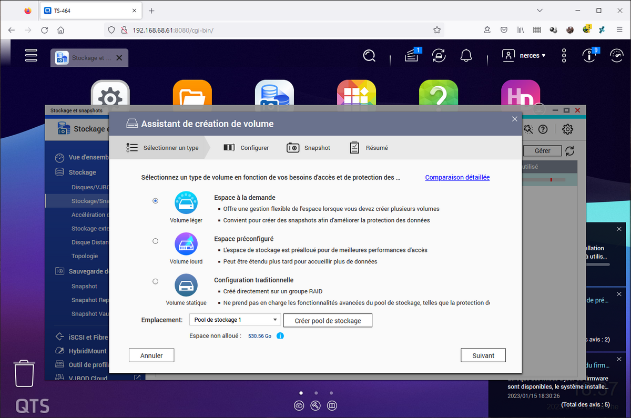Open the QTS main hamburger menu

pyautogui.click(x=32, y=55)
